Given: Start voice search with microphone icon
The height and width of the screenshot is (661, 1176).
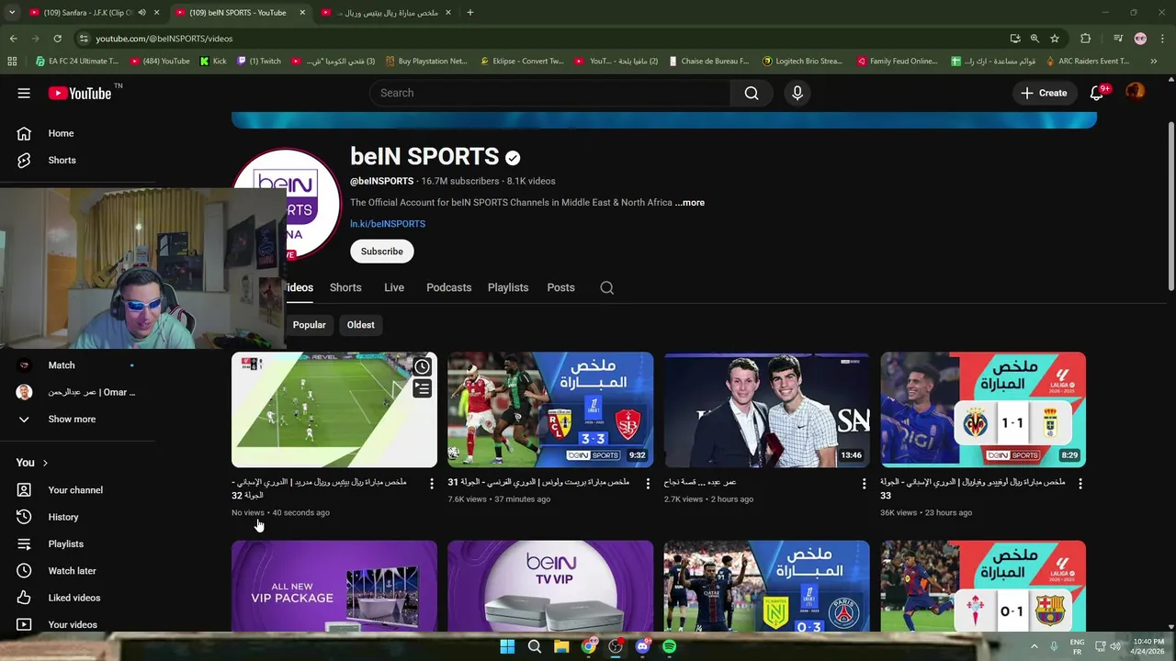Looking at the screenshot, I should [797, 93].
